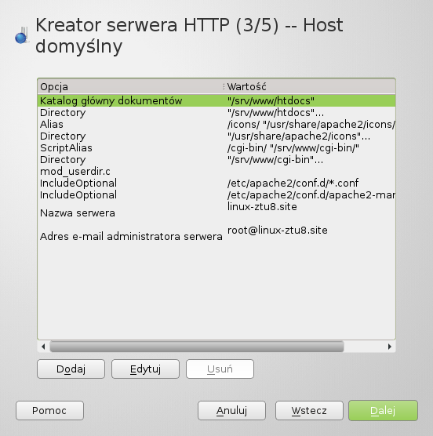Click the right scroll arrow of horizontal scrollbar
This screenshot has width=433, height=436.
[x=390, y=347]
